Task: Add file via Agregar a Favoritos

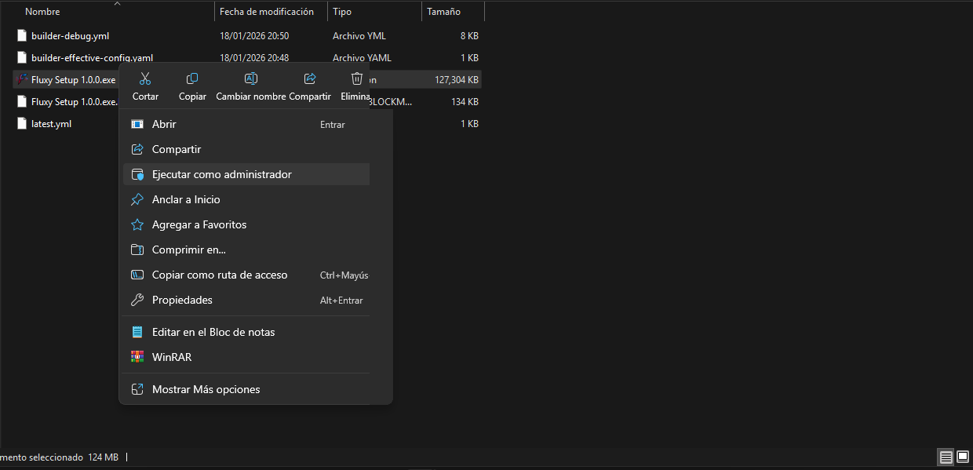Action: point(199,224)
